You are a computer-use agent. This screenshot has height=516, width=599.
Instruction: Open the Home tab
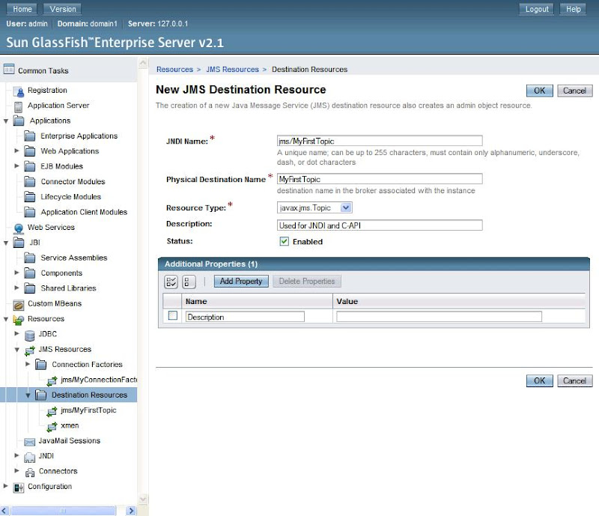click(22, 9)
